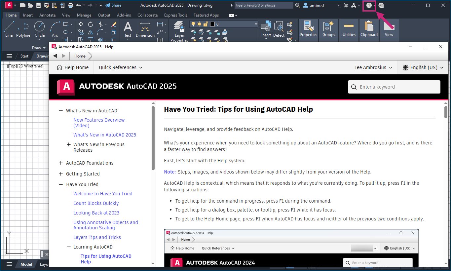Open the Featured Apps tab
Image resolution: width=451 pixels, height=271 pixels.
click(206, 15)
